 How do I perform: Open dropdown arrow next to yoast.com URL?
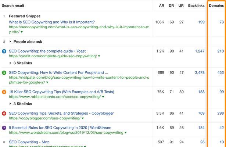click(x=100, y=56)
